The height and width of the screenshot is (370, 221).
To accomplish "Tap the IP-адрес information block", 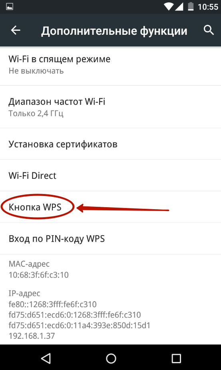I will coord(80,314).
